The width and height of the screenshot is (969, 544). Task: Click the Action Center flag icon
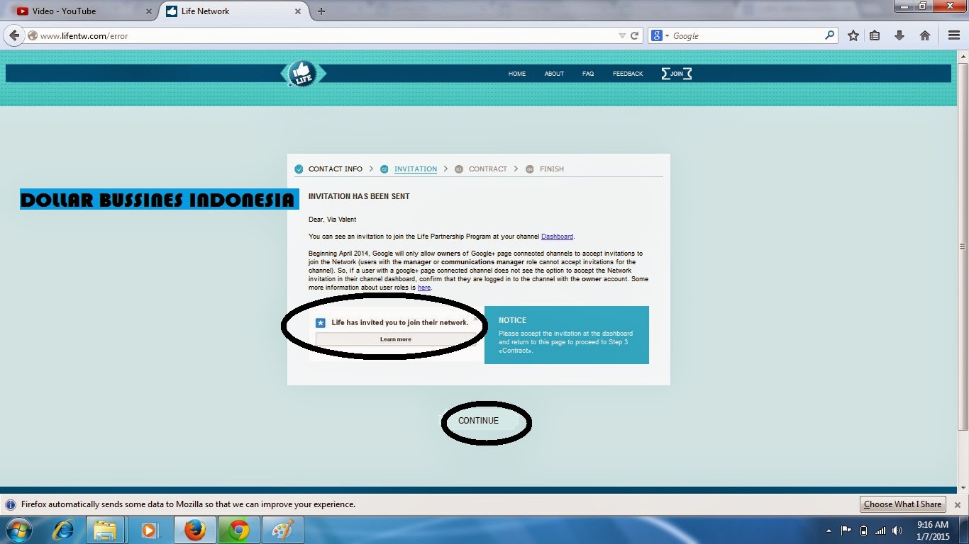pos(846,531)
